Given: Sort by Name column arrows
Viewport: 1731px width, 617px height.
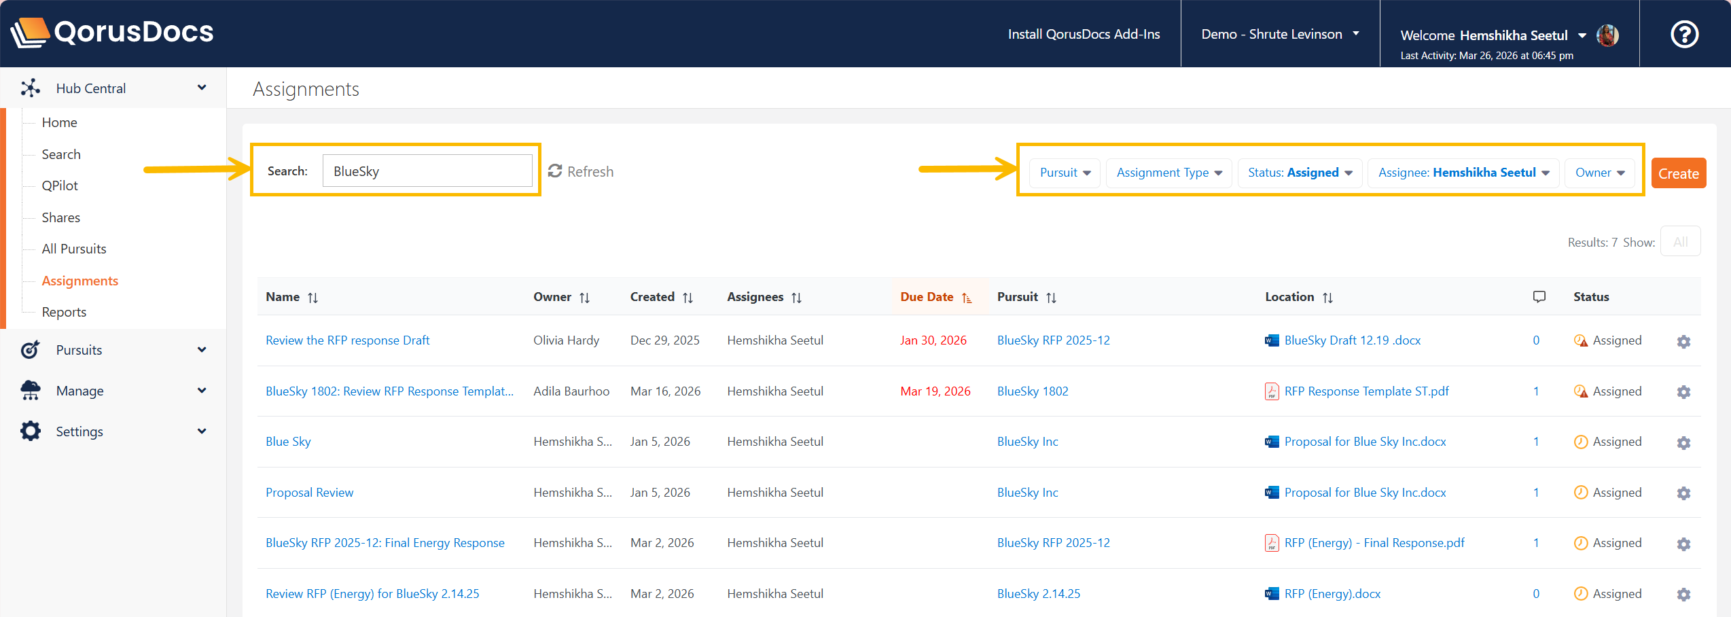Looking at the screenshot, I should coord(313,298).
